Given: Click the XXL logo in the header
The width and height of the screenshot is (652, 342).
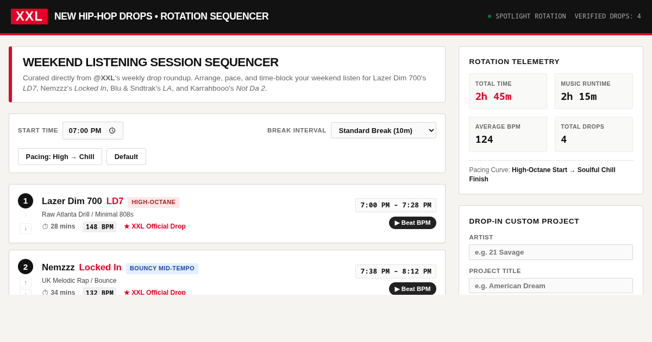Looking at the screenshot, I should (29, 16).
